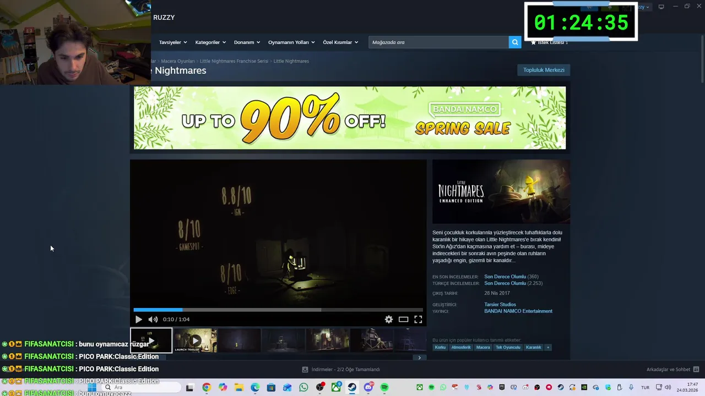Select the Launch Trailer thumbnail
The width and height of the screenshot is (705, 396).
click(196, 340)
